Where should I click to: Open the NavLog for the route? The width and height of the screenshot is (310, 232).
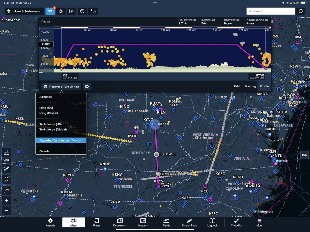point(250,86)
